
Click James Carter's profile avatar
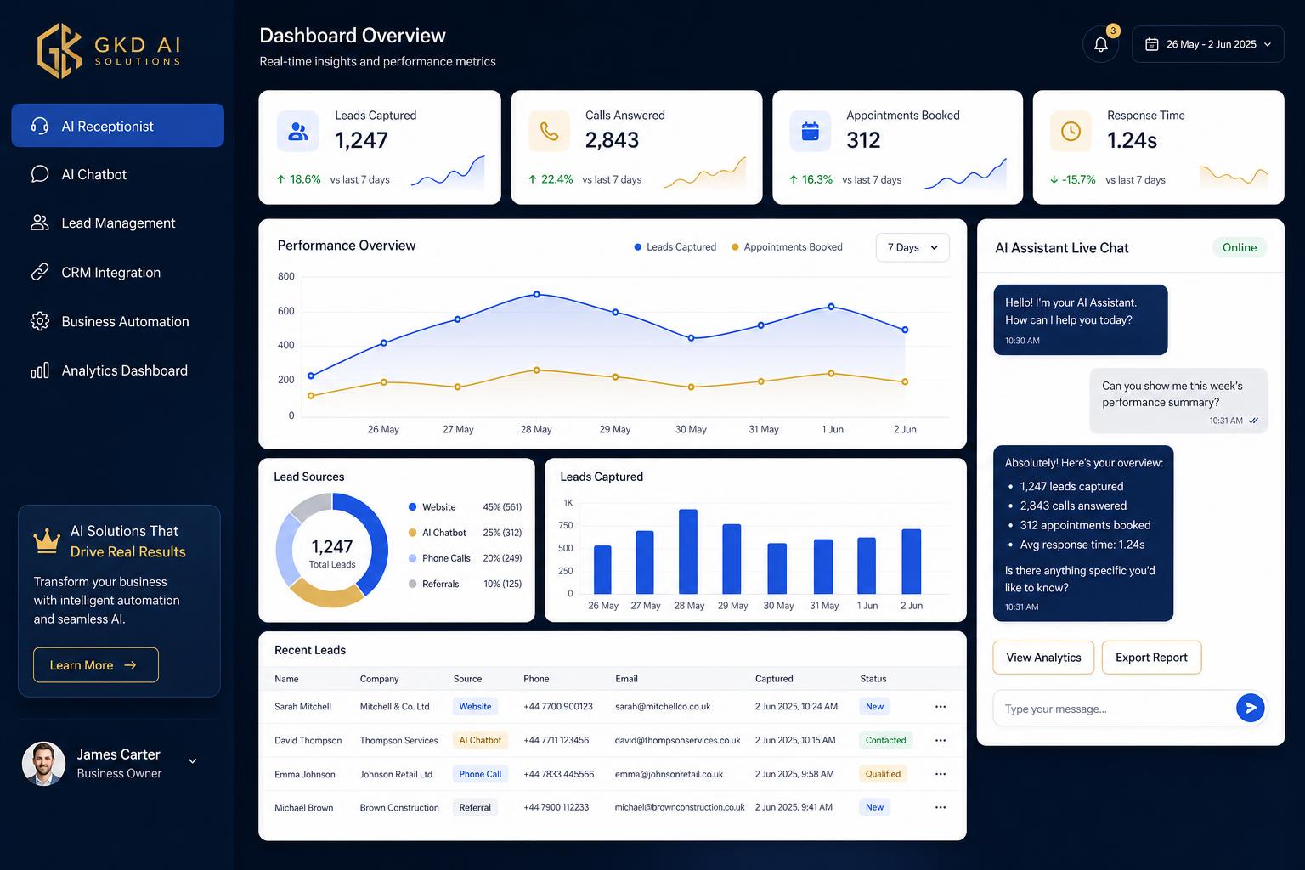point(43,763)
